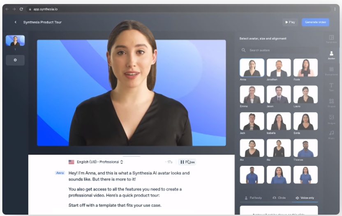Click the drag handle above the script panel
342x216 pixels.
point(131,156)
